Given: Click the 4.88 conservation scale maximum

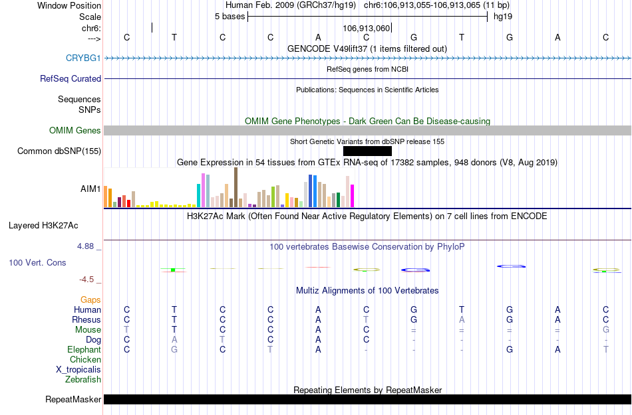Looking at the screenshot, I should pyautogui.click(x=85, y=246).
